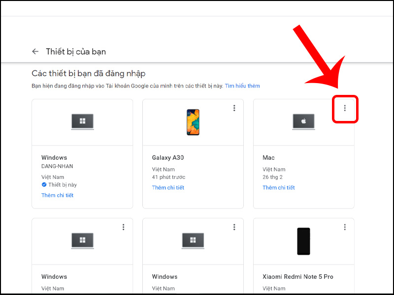Select the Galaxy A30 device name
Viewport: 394px width, 295px height.
(x=168, y=157)
